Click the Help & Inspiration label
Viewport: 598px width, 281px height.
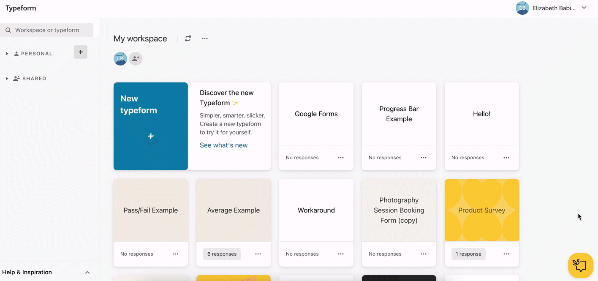(x=27, y=273)
